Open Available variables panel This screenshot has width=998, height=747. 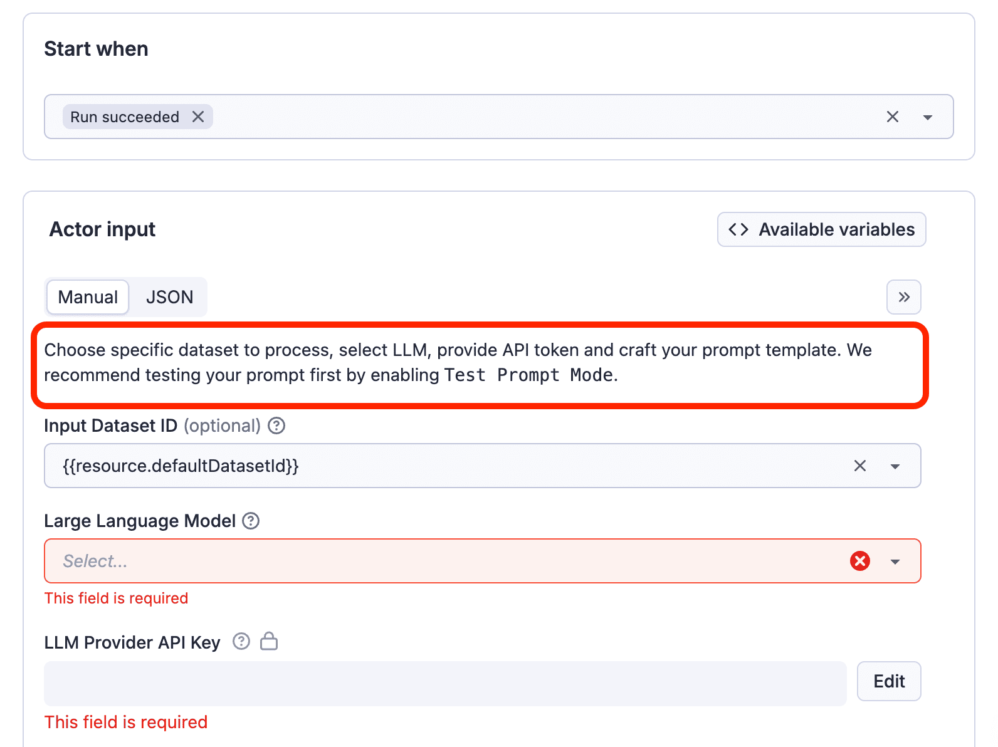pyautogui.click(x=821, y=229)
